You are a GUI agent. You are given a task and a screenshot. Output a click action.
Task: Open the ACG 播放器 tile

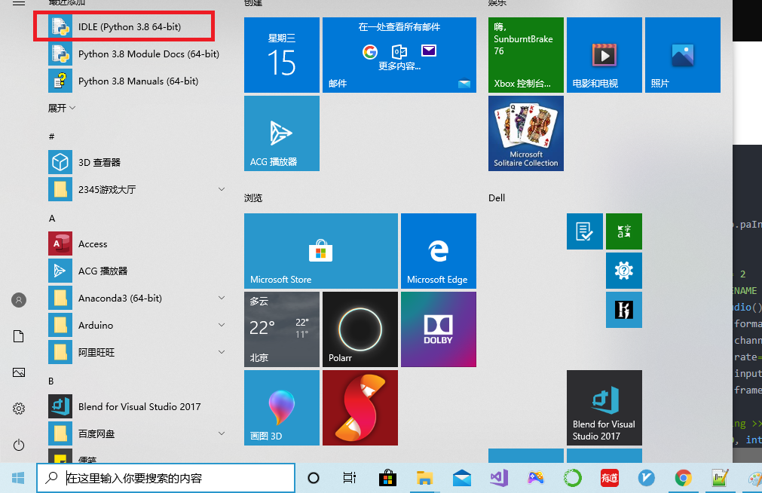coord(282,133)
